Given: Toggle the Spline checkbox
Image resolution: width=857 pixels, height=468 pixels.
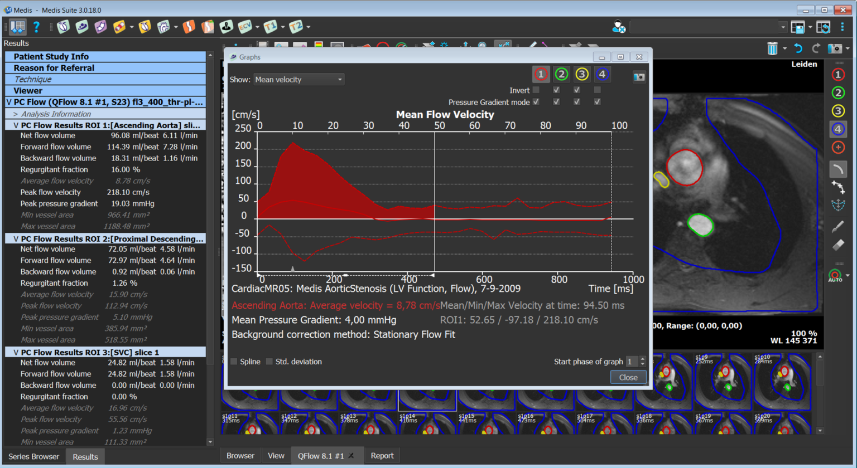Looking at the screenshot, I should [234, 362].
